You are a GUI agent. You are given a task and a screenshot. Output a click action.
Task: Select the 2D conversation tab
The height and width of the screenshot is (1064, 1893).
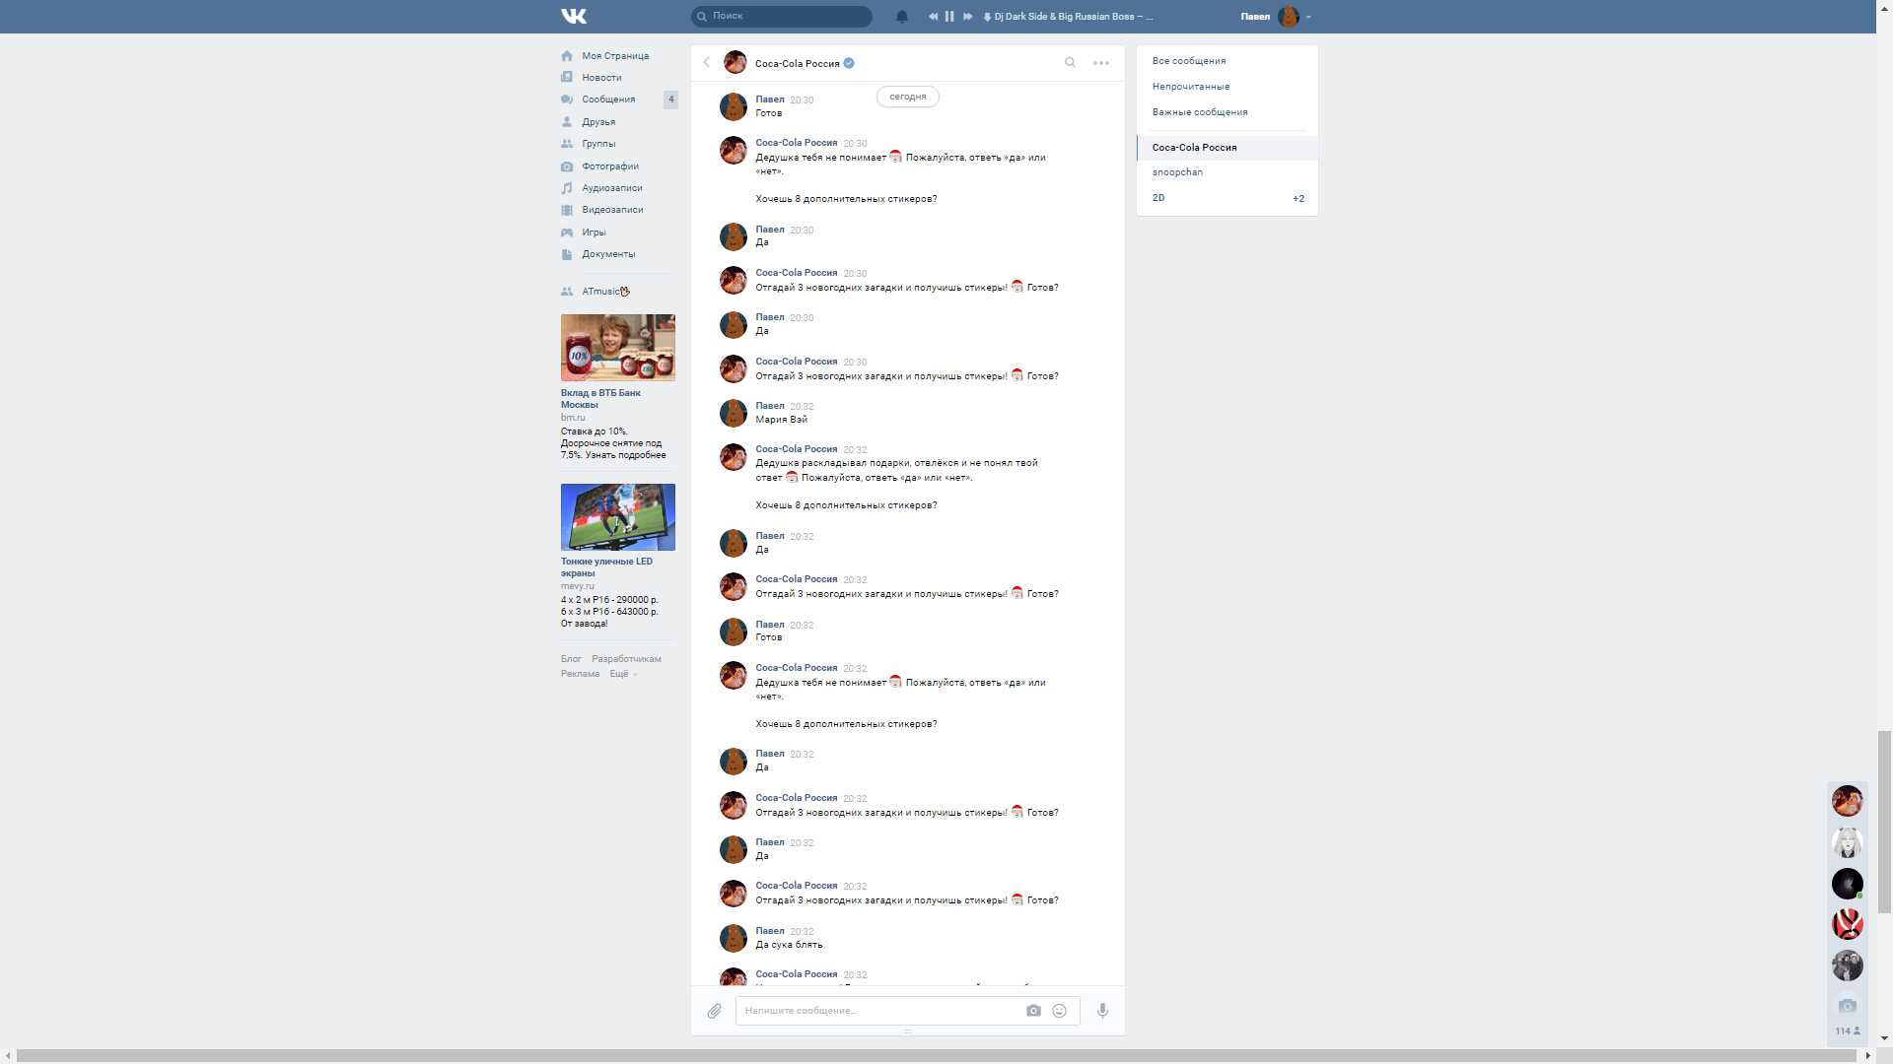click(x=1227, y=198)
